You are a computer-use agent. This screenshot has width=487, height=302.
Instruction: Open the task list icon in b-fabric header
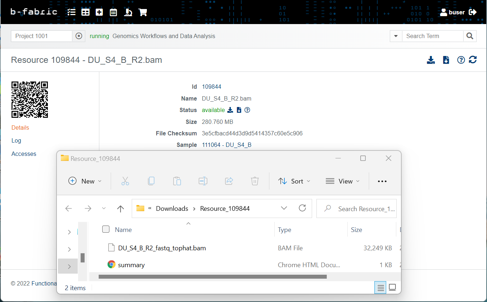click(x=71, y=12)
